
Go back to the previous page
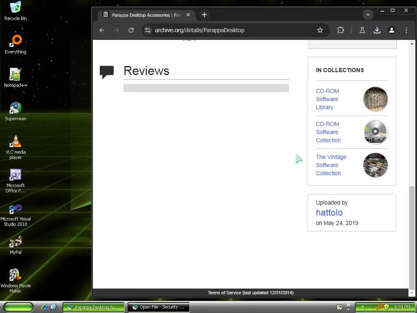[102, 30]
